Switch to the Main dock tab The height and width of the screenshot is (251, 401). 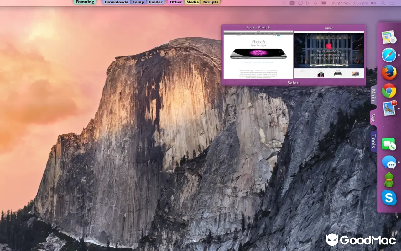[373, 95]
